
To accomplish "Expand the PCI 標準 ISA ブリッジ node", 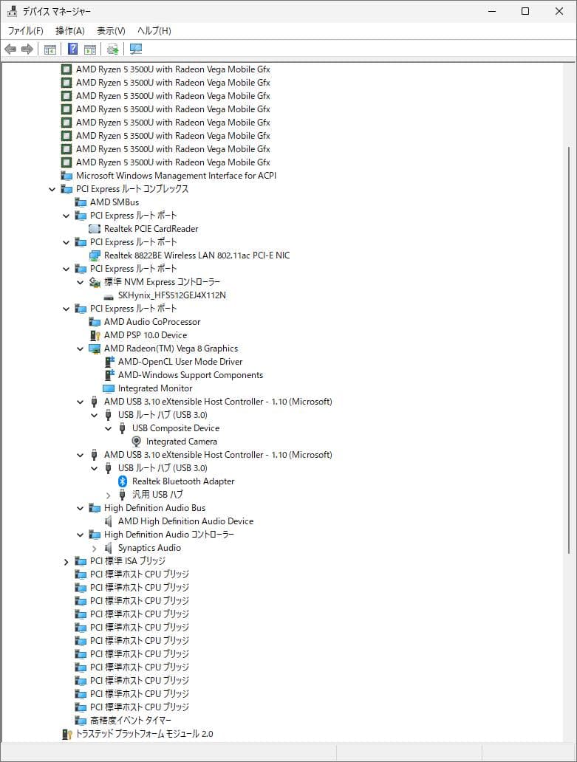I will 66,561.
